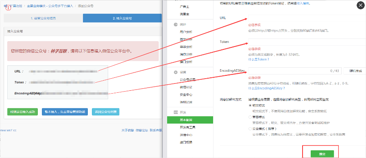Switch to step 1 设置公众号信息 tab
The width and height of the screenshot is (366, 158).
click(43, 18)
